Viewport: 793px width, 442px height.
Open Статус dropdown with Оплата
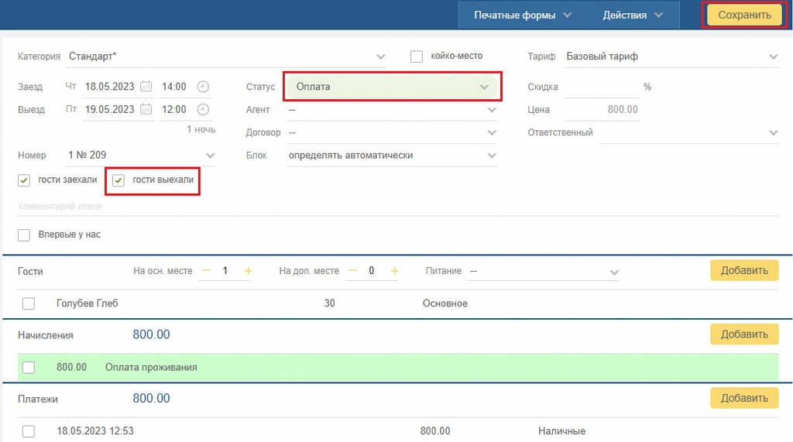[392, 87]
